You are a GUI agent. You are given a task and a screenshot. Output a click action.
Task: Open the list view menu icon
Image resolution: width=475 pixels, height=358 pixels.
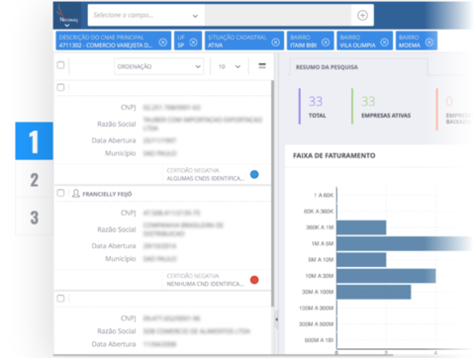click(x=262, y=66)
